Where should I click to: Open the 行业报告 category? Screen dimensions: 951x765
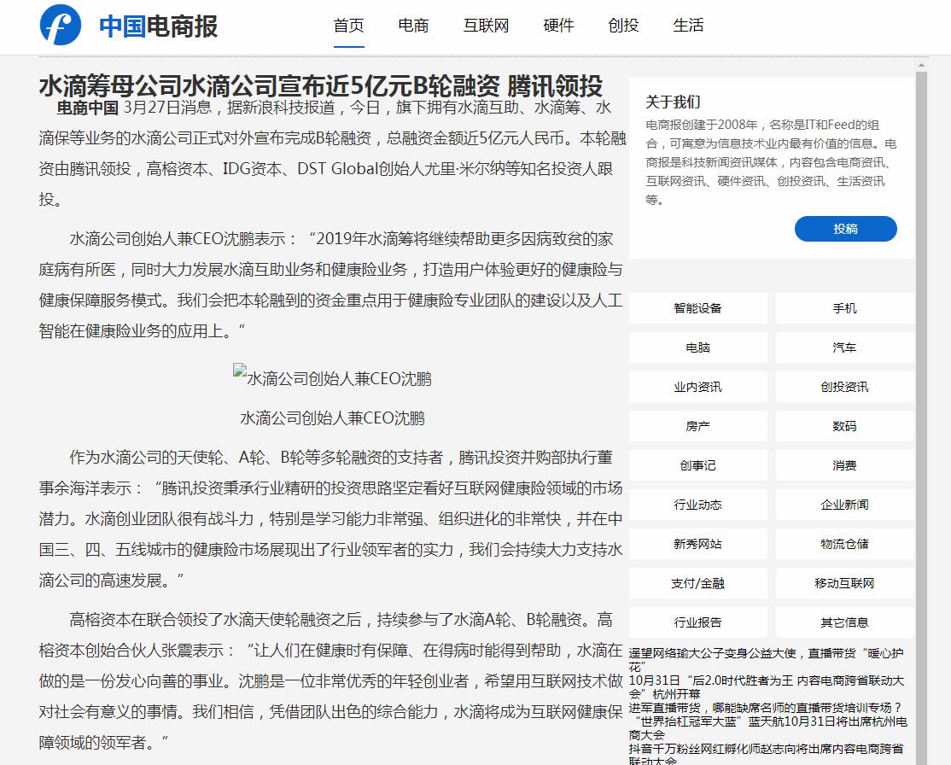[698, 622]
